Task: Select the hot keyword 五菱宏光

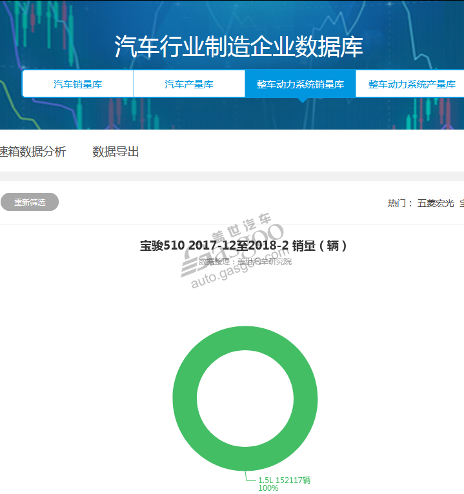Action: click(436, 203)
